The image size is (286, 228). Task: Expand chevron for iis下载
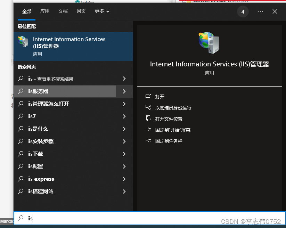tap(124, 154)
